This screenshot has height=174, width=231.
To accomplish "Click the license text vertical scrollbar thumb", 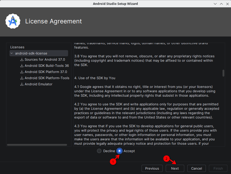I will click(223, 73).
